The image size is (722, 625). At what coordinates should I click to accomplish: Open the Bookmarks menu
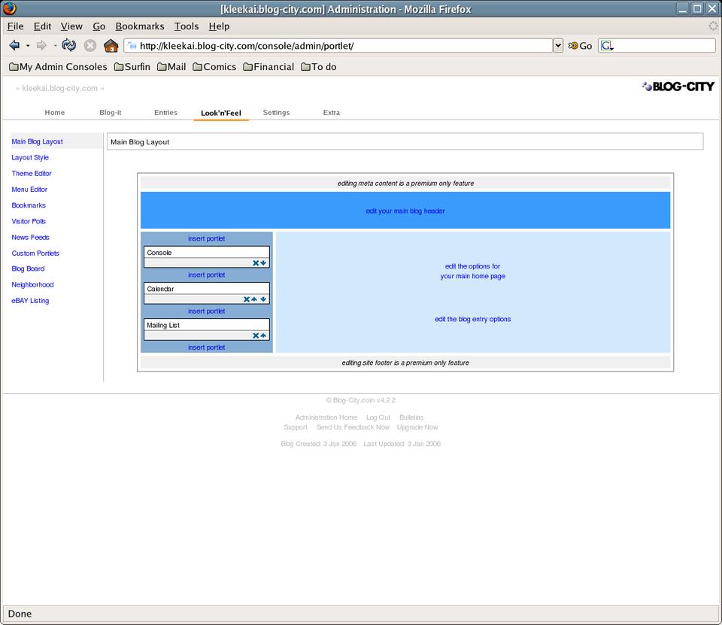click(x=139, y=26)
